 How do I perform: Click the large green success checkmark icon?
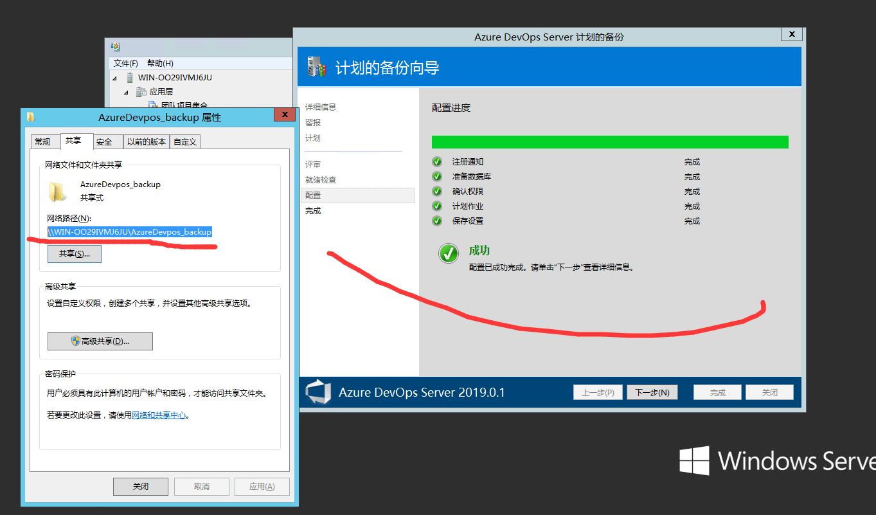click(x=448, y=253)
